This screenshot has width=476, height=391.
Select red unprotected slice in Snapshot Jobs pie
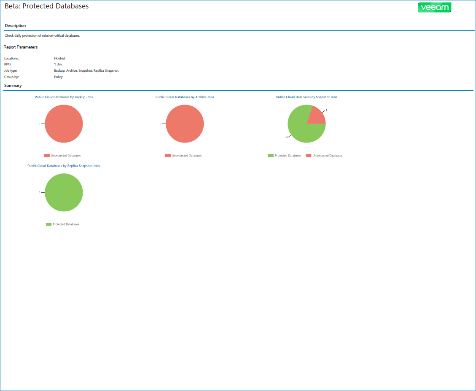317,117
